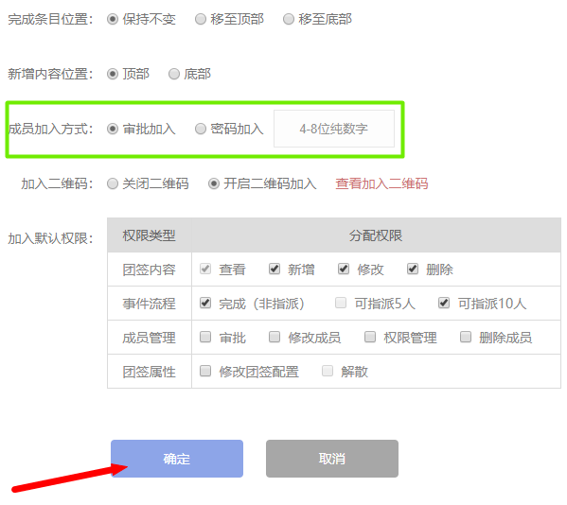The image size is (567, 505).
Task: Choose 底部 for new content position
Action: 174,74
